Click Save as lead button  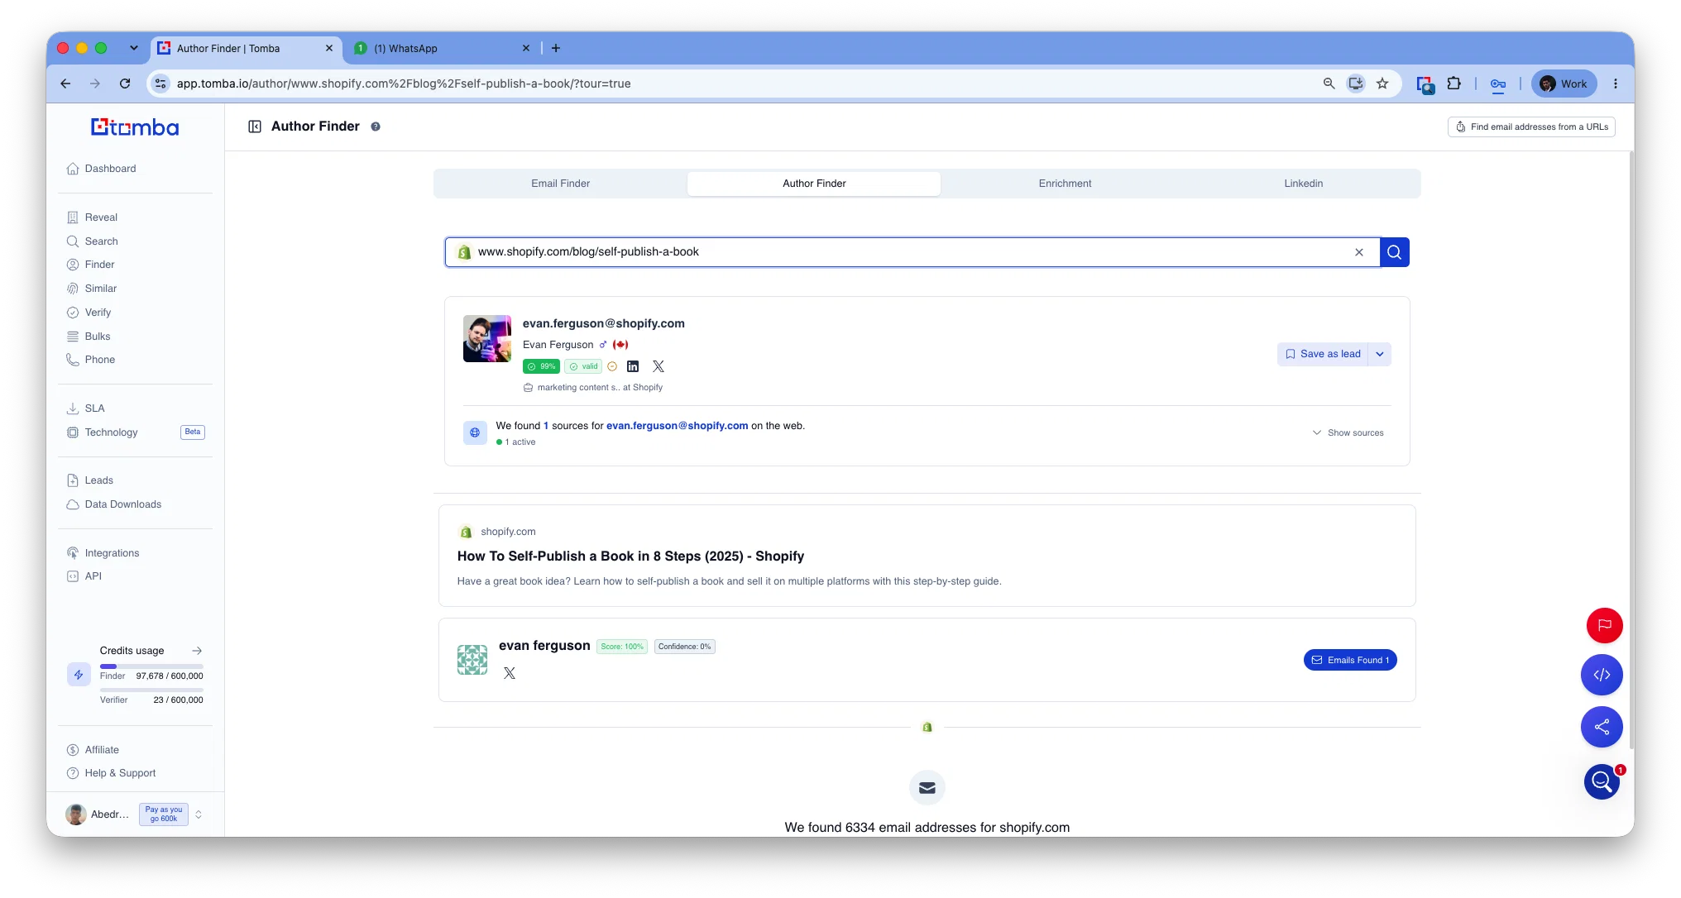1323,354
